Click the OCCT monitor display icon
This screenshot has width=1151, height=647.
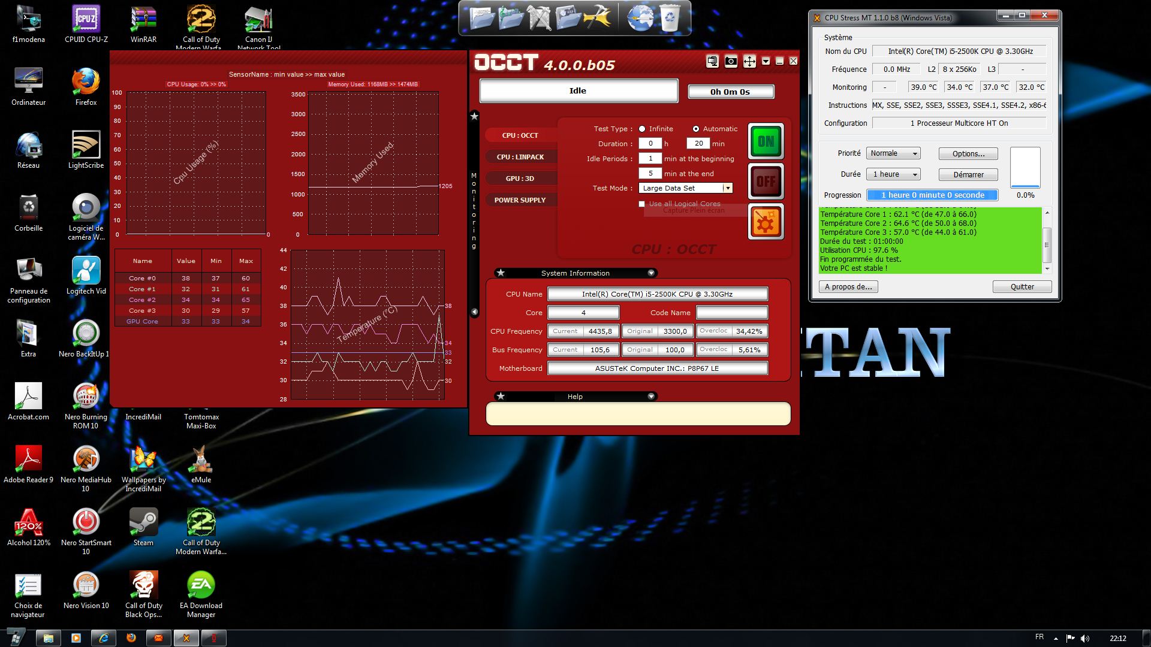(712, 61)
